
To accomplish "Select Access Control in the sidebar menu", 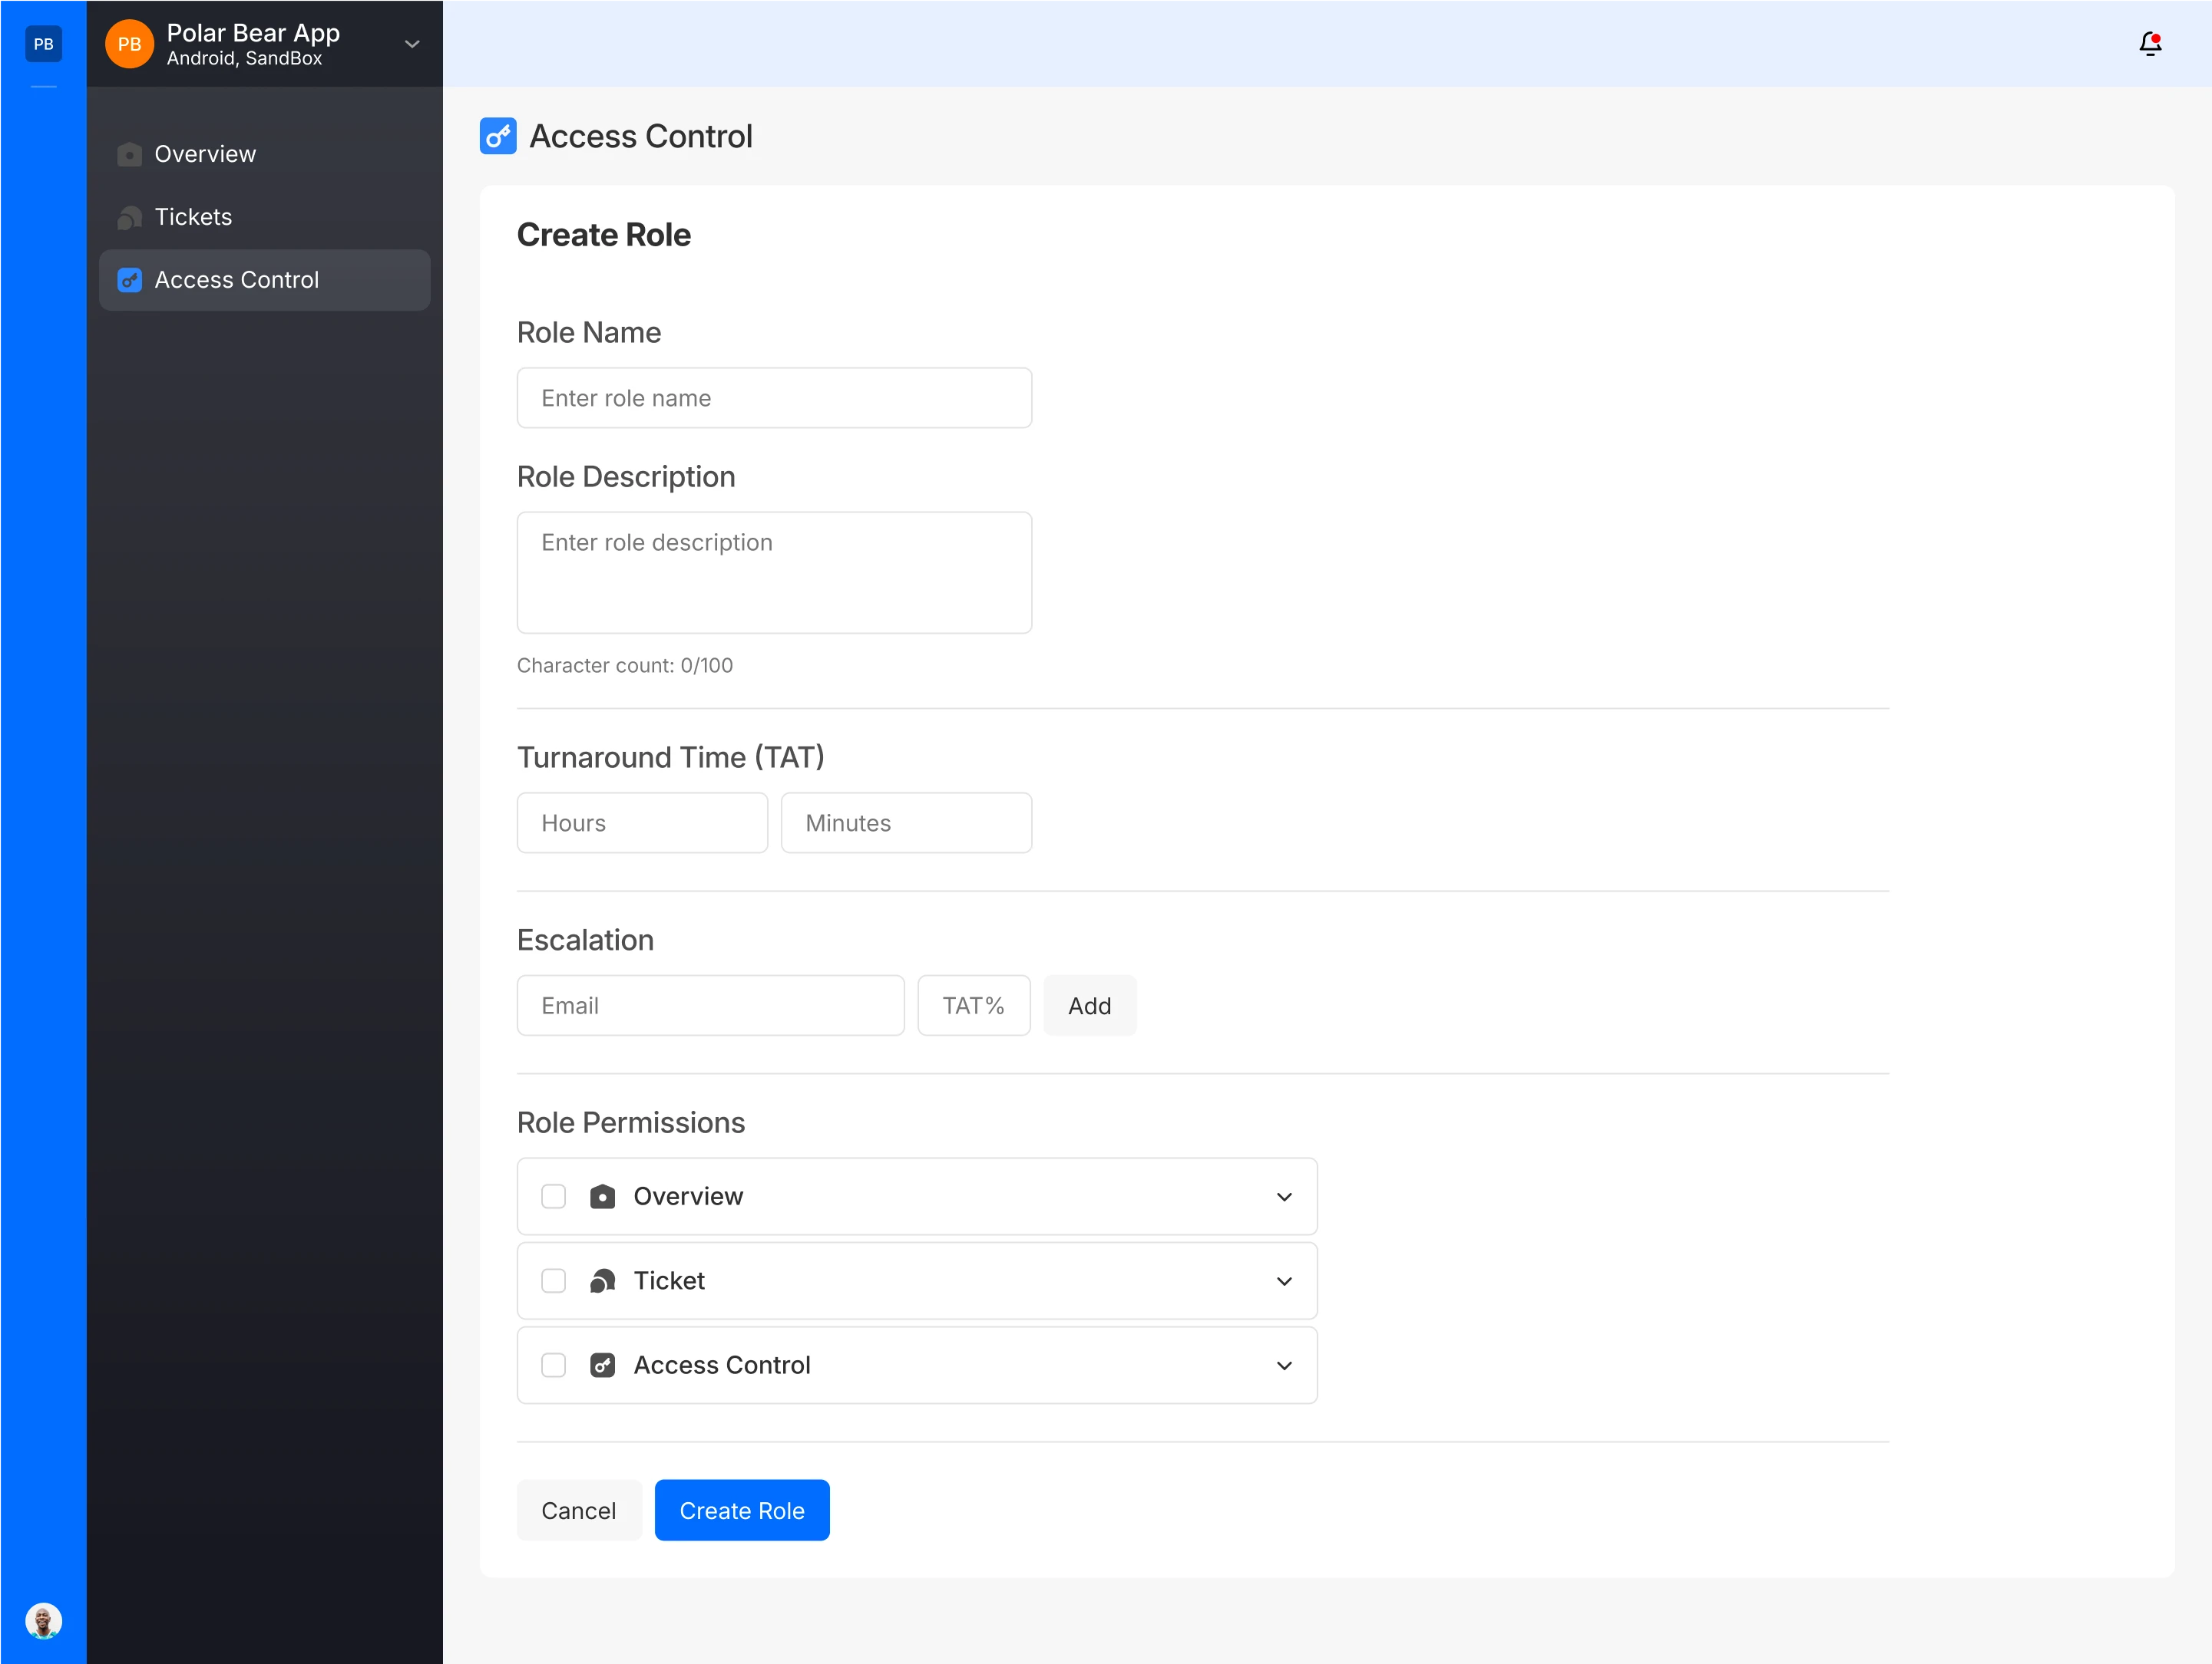I will point(236,280).
